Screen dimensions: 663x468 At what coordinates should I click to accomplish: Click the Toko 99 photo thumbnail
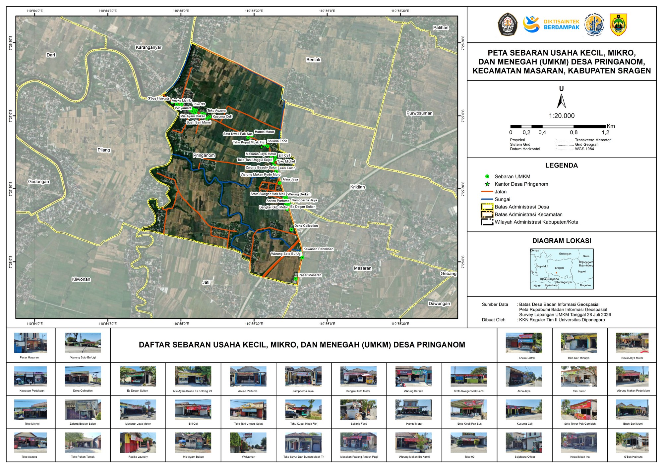(x=469, y=443)
